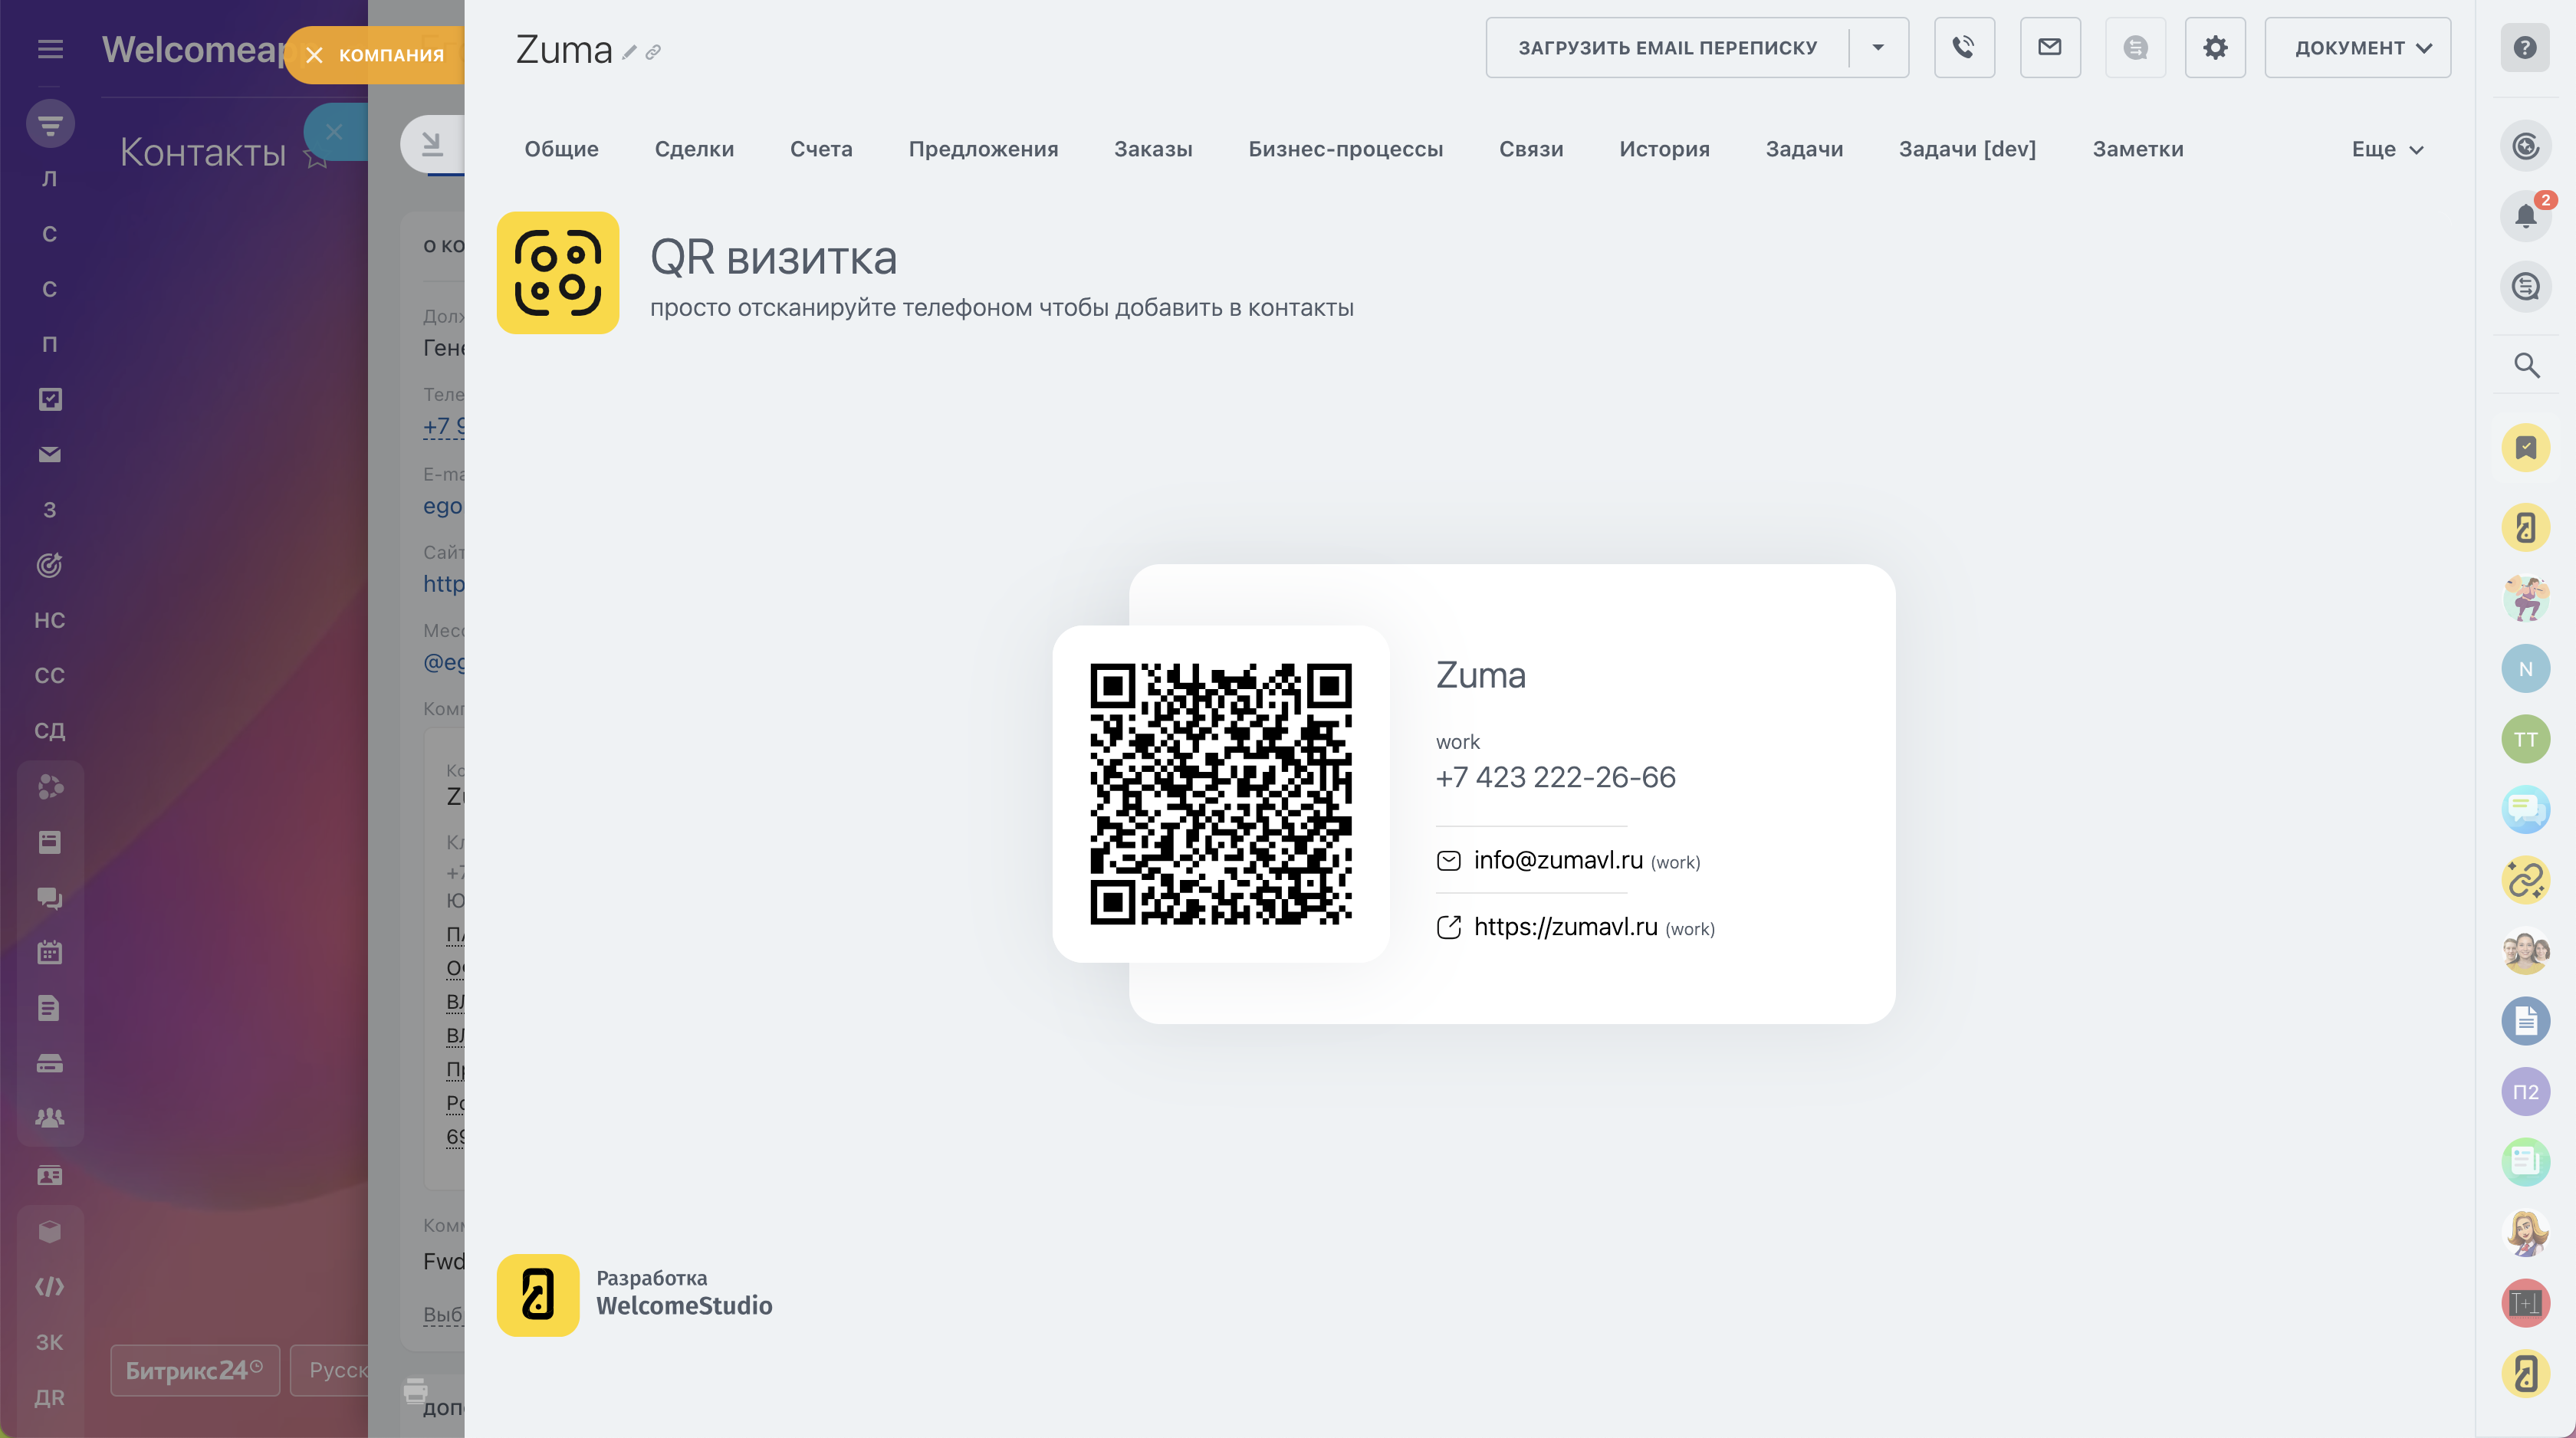The image size is (2576, 1438).
Task: Open the https://zumavl.ru website link
Action: click(x=1565, y=927)
